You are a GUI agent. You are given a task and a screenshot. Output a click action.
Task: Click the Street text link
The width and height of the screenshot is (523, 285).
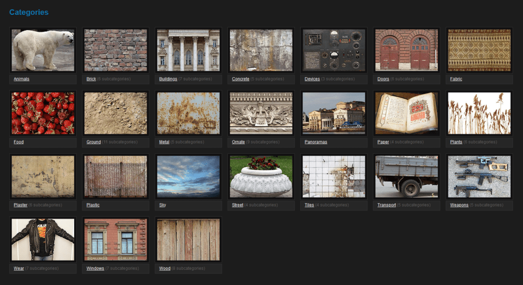[x=237, y=205]
